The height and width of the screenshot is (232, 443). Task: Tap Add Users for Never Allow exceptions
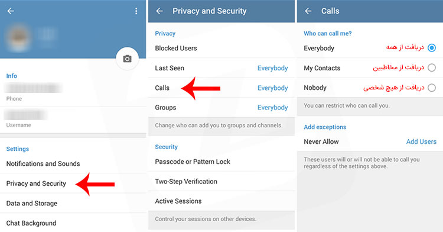click(x=421, y=141)
